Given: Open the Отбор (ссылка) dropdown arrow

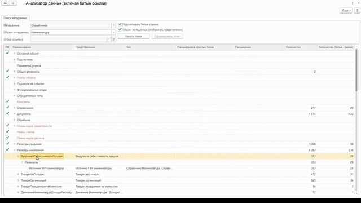Looking at the screenshot, I should coord(109,39).
